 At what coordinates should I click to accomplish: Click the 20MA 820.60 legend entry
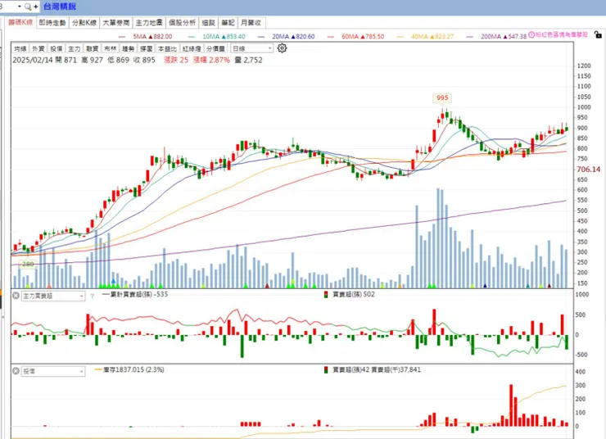[287, 37]
